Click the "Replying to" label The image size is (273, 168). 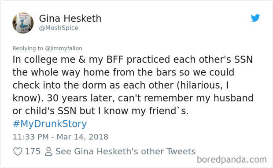point(28,49)
